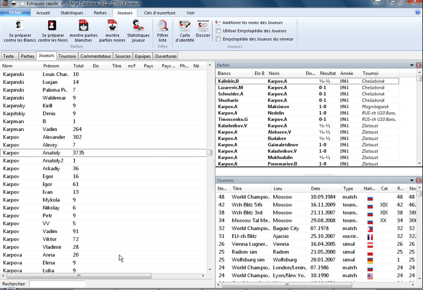Select the player Karpov Alexander row
Screen dimensions: 423x290
[x=103, y=137]
